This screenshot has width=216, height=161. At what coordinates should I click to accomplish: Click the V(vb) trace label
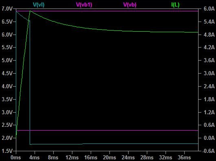(x=130, y=5)
